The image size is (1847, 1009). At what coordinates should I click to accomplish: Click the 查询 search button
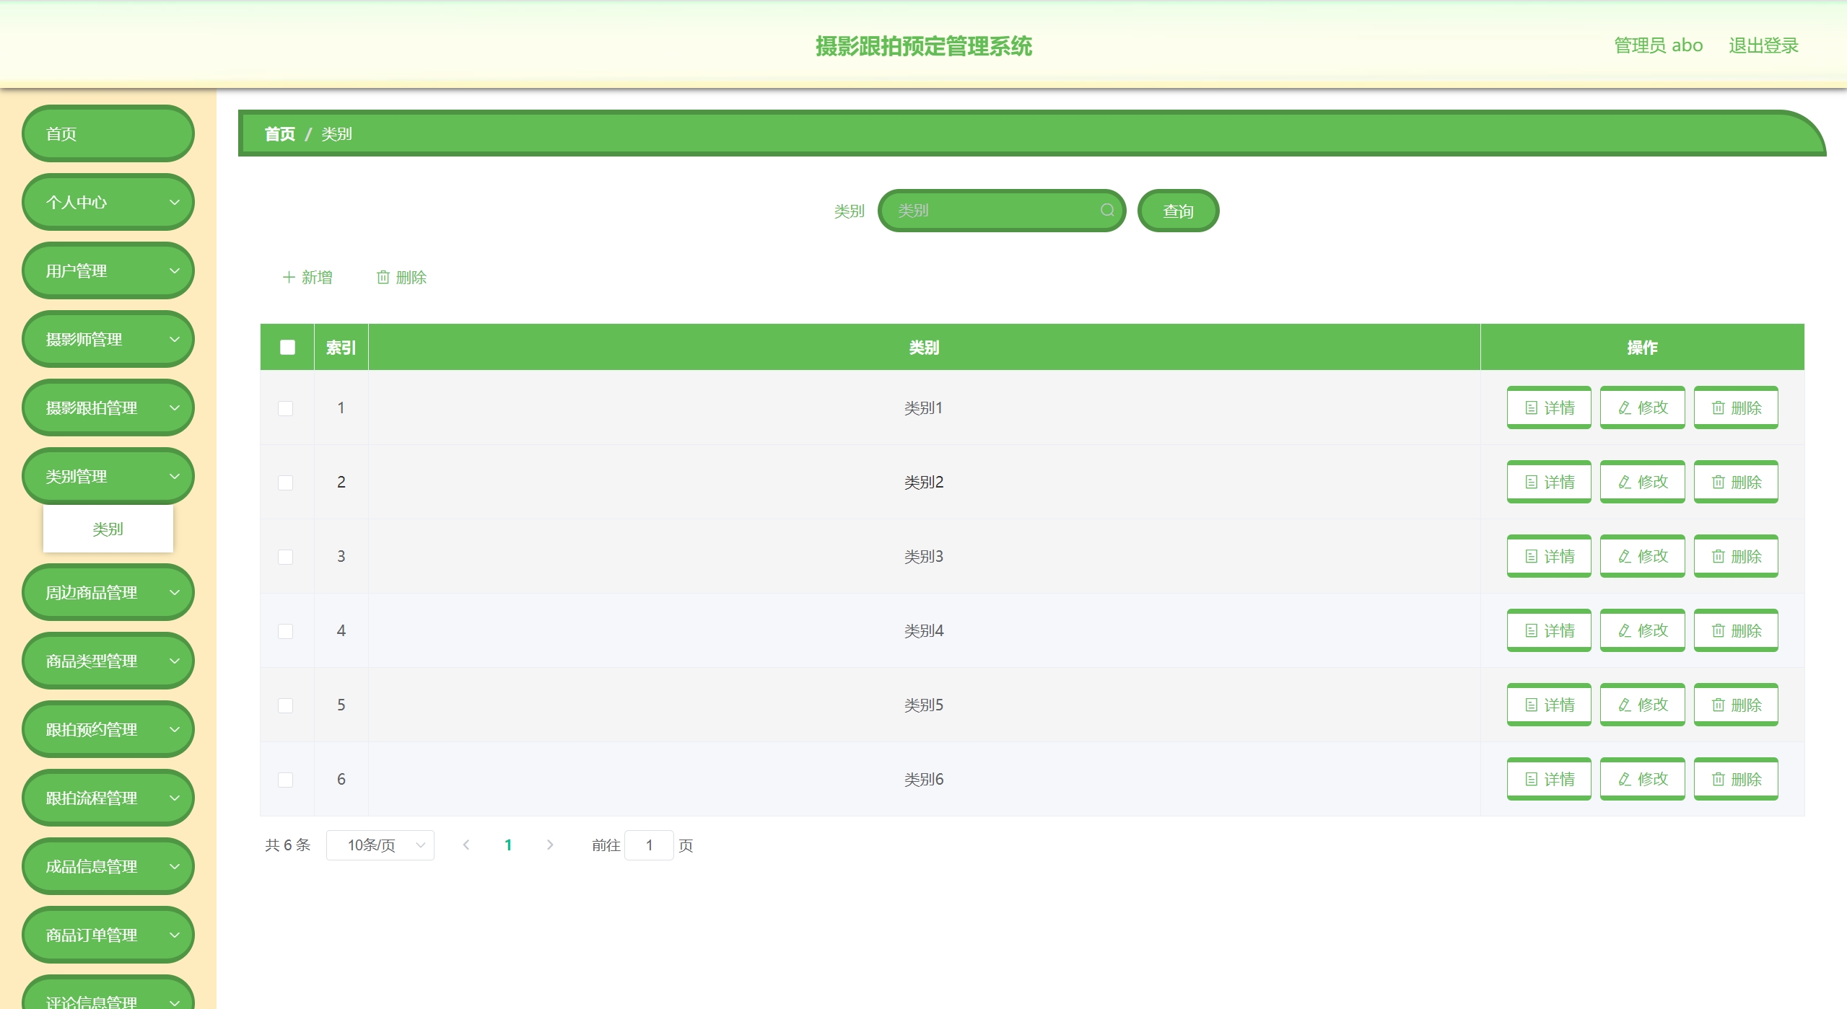pyautogui.click(x=1177, y=211)
